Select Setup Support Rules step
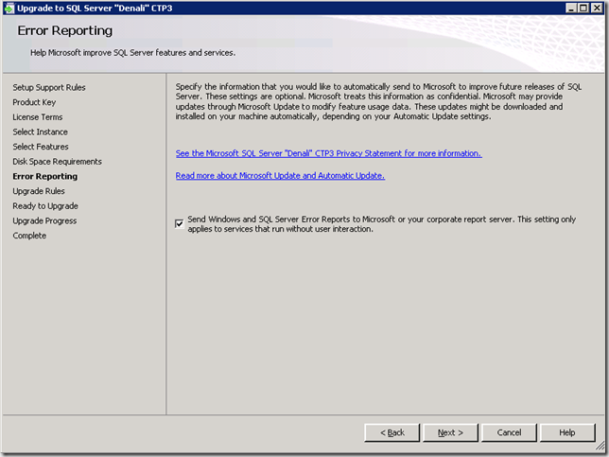609x457 pixels. [49, 88]
